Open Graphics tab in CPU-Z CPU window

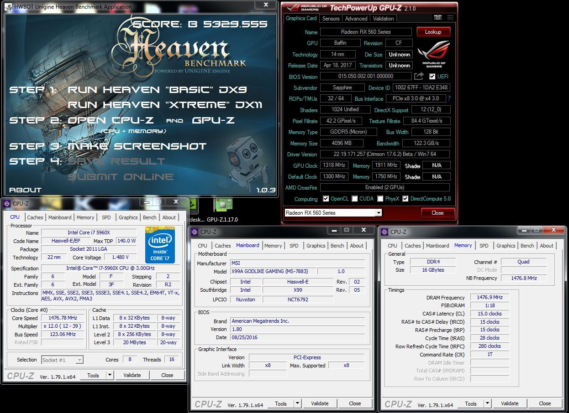(128, 217)
